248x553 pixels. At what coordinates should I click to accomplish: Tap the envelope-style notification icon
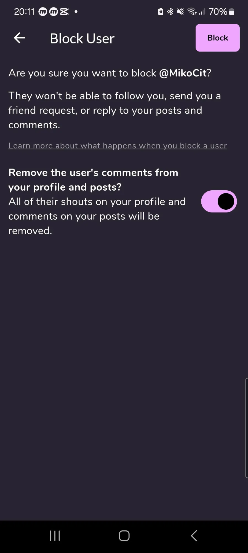click(64, 12)
